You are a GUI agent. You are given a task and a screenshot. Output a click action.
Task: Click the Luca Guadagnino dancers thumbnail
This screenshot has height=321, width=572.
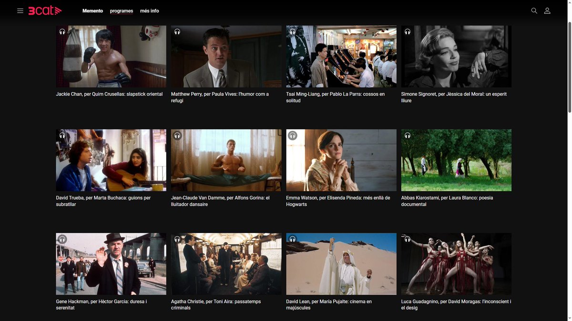point(456,264)
